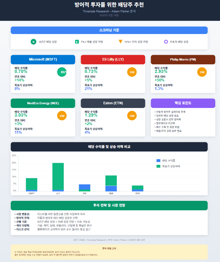Click the green BUY badge on Microsoft card
This screenshot has height=262, width=220.
coord(62,72)
